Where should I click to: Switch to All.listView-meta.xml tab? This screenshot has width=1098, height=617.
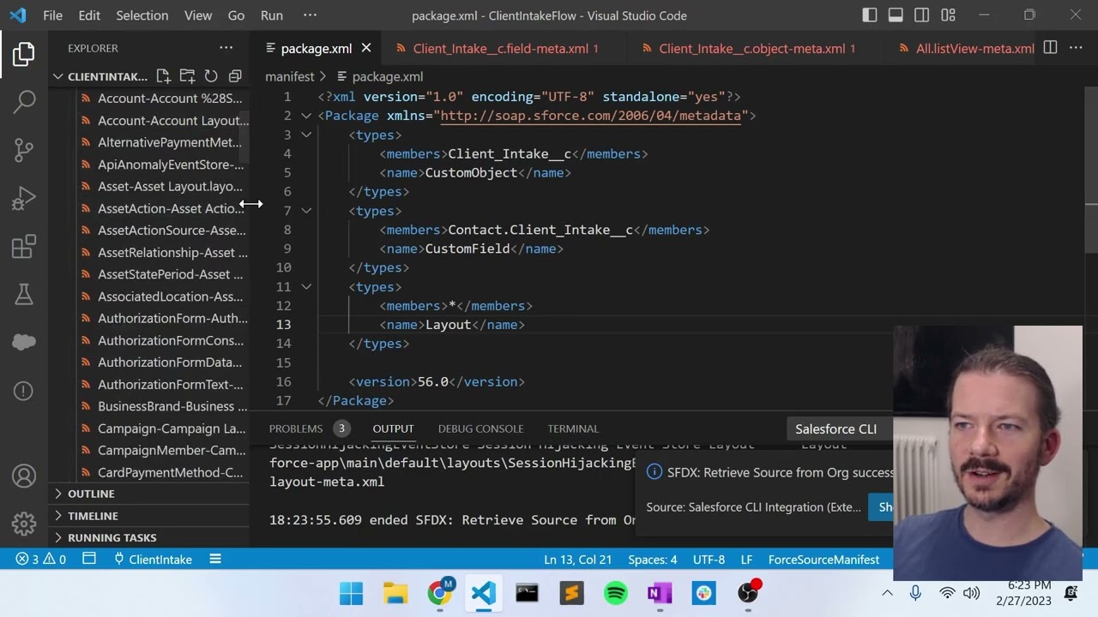[966, 48]
